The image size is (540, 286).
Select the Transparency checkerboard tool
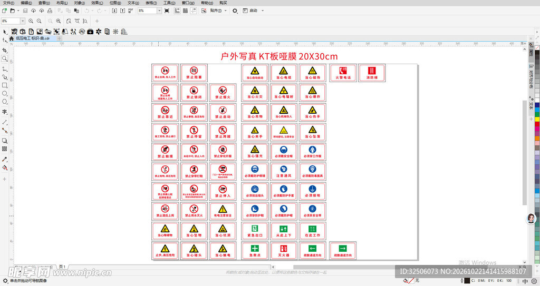[4, 149]
